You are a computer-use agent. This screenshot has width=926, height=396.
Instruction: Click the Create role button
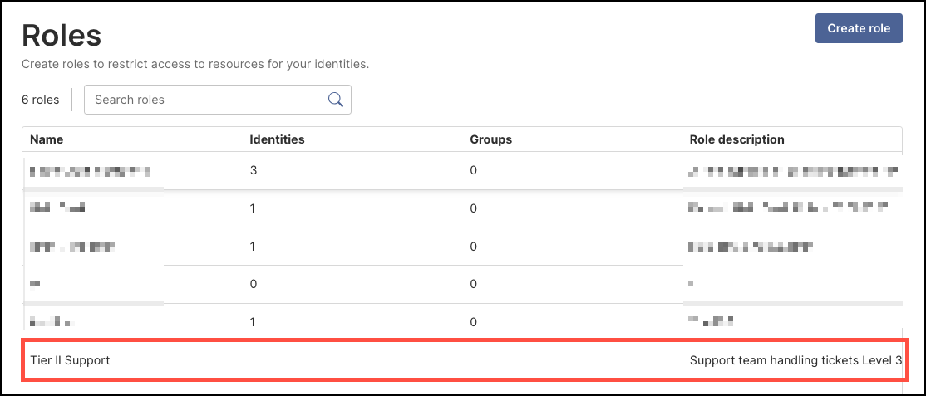[859, 28]
